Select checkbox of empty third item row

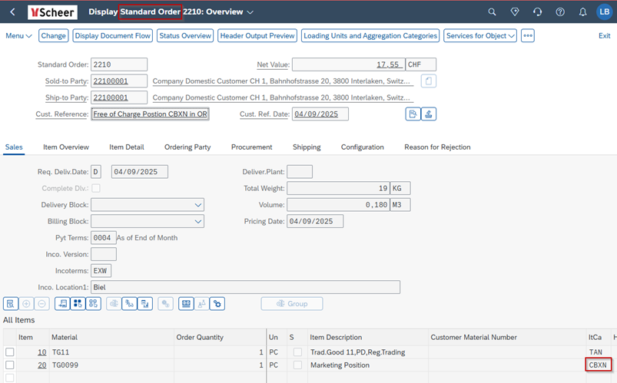10,378
